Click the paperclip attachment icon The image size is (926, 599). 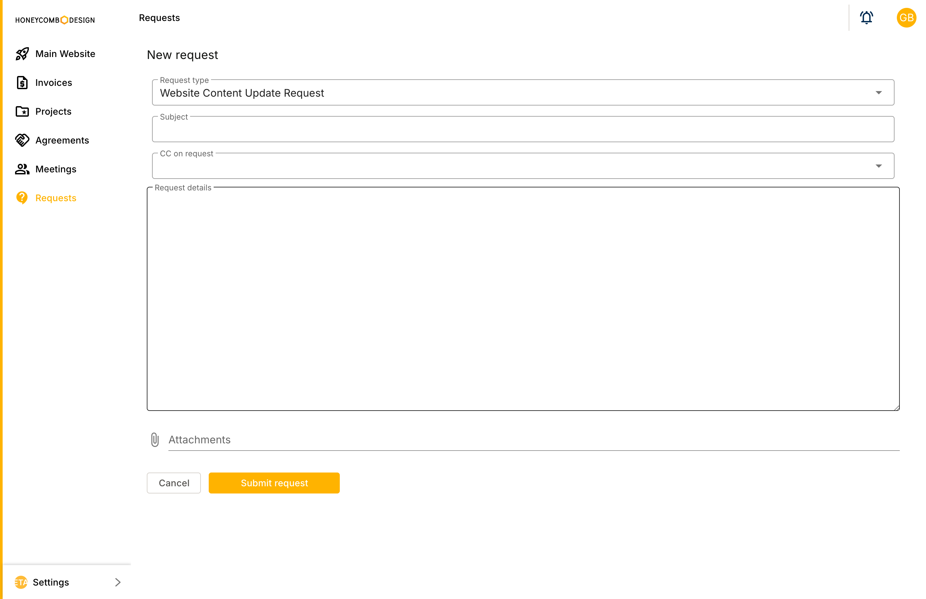[155, 439]
